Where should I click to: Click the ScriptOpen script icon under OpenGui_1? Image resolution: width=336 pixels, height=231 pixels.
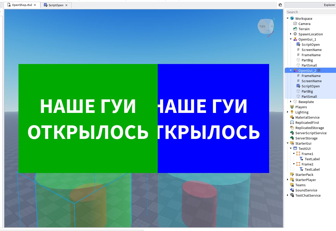(x=298, y=44)
